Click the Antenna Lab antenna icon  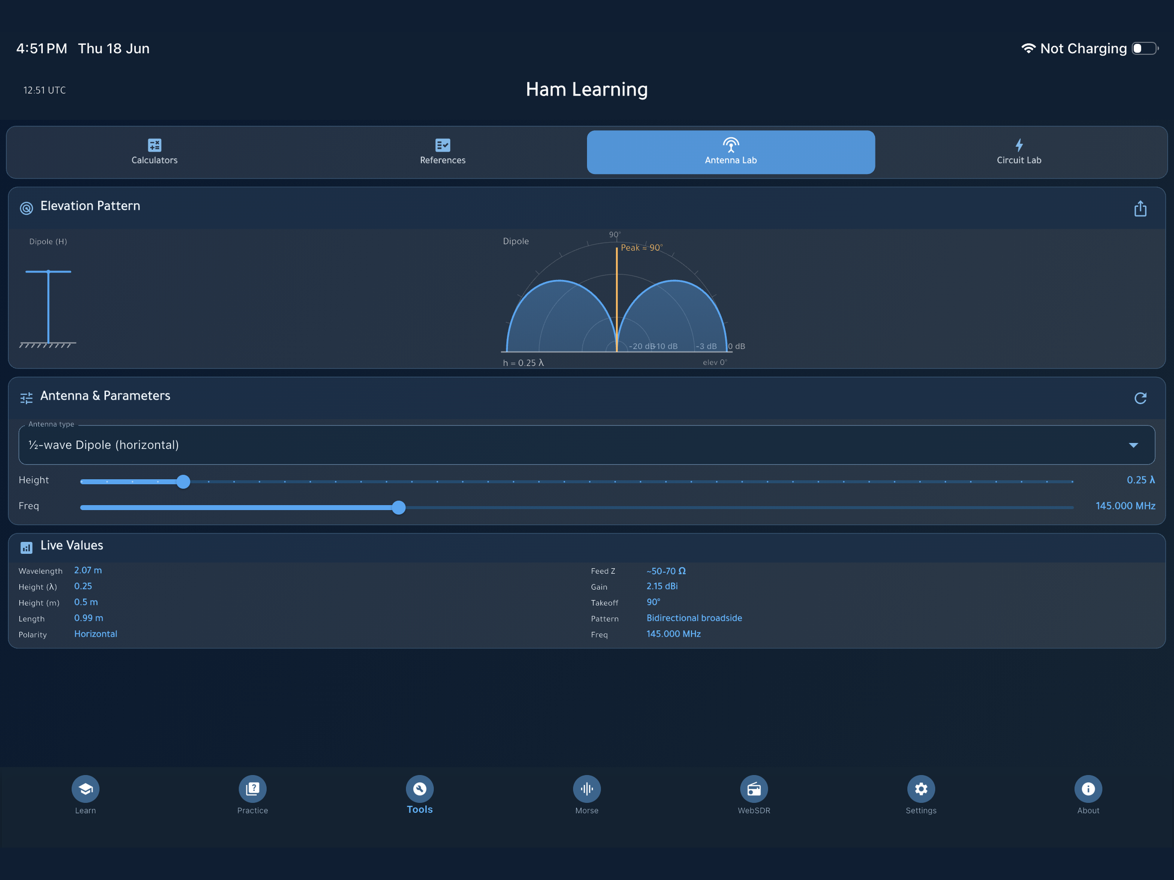tap(731, 145)
